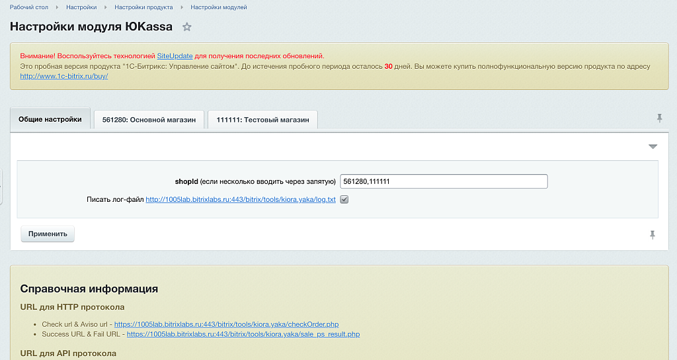Open the sale_ps_result.php URL link
The width and height of the screenshot is (677, 360).
pyautogui.click(x=243, y=334)
